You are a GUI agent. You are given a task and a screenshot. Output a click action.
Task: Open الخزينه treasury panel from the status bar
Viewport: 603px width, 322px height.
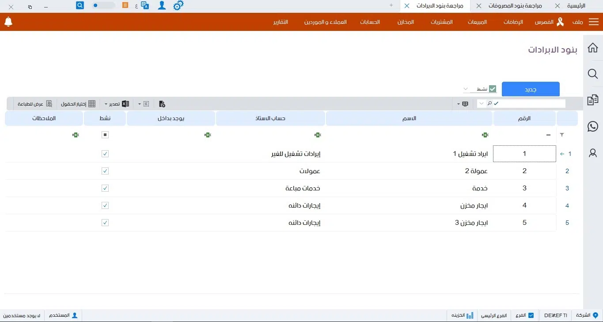[x=462, y=315]
